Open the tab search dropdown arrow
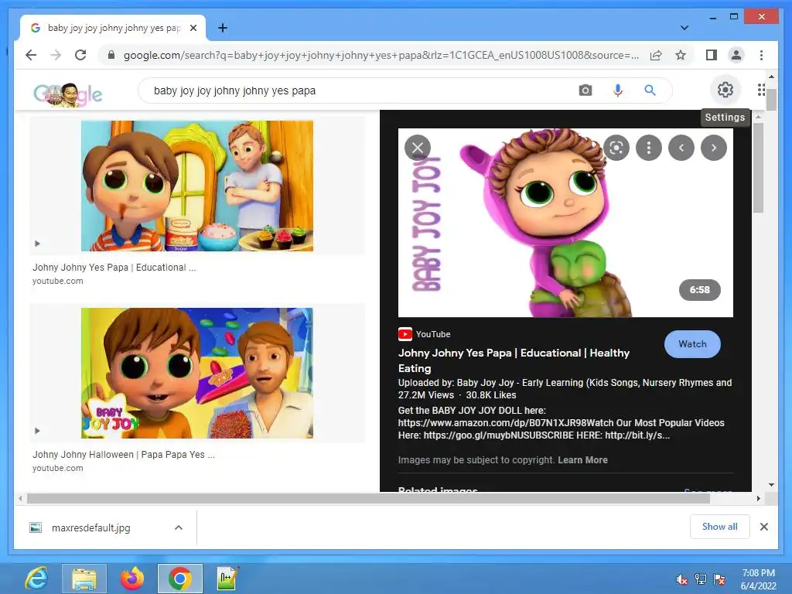 684,28
